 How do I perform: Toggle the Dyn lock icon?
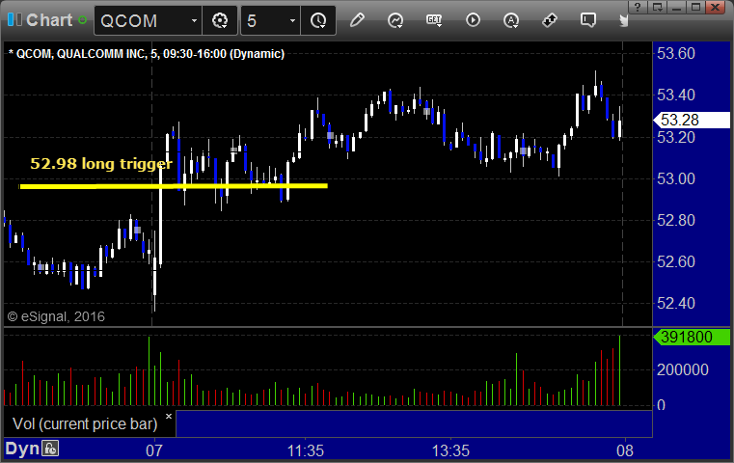[x=50, y=449]
